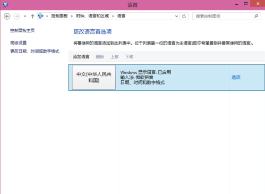265x194 pixels.
Task: Click the magnifier search icon
Action: pos(256,16)
